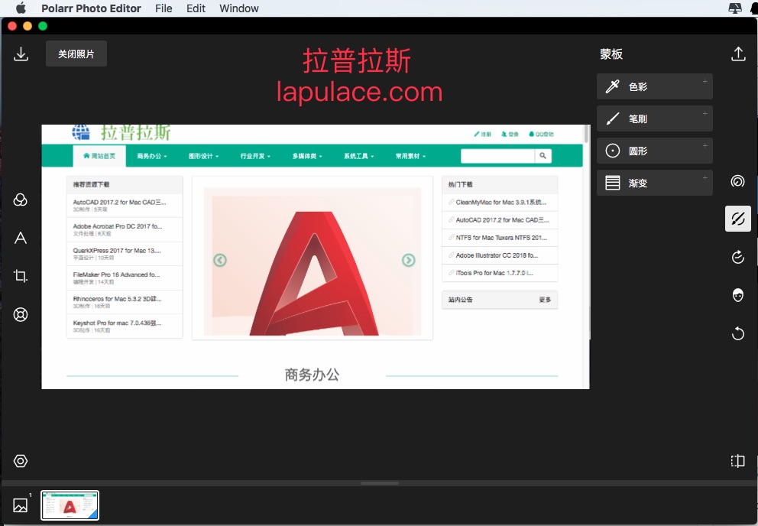Click the CleanMyMac for Mac 3.9.1 row

coord(500,203)
